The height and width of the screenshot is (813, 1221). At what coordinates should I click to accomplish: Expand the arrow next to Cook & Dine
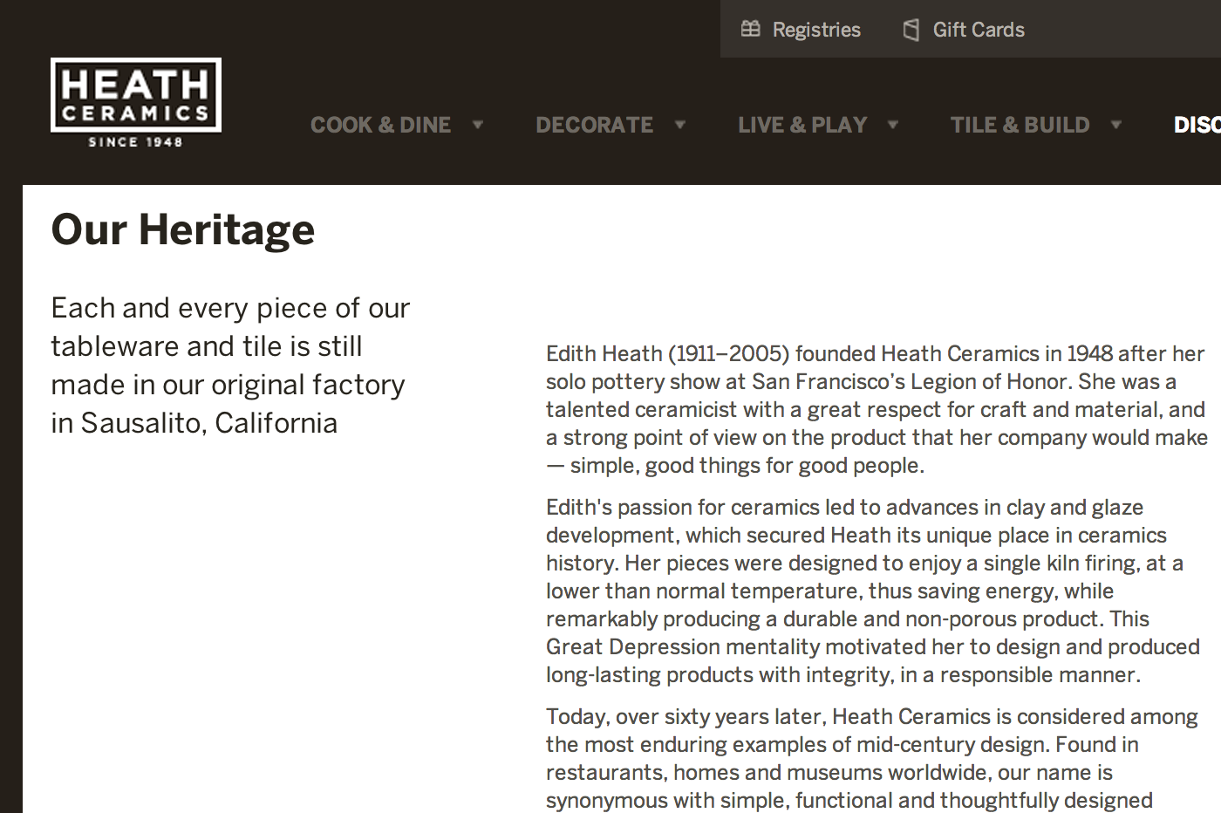pyautogui.click(x=478, y=125)
